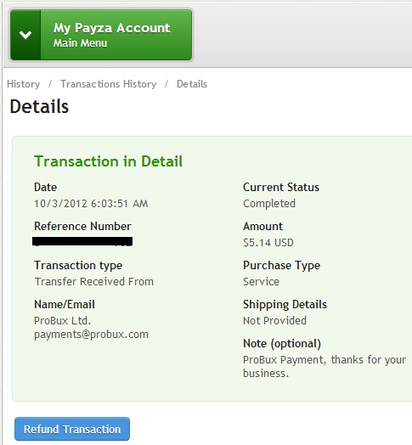Click the Refund Transaction button
Screen dimensions: 412x445
point(72,429)
